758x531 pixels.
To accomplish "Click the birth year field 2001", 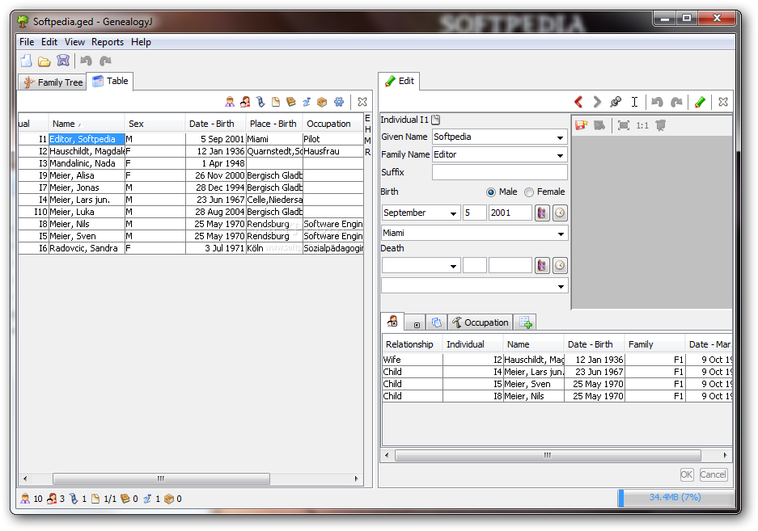I will (510, 213).
